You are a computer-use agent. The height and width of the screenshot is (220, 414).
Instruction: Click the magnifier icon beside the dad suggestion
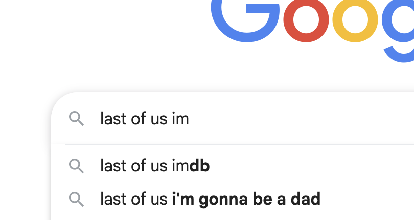point(77,199)
